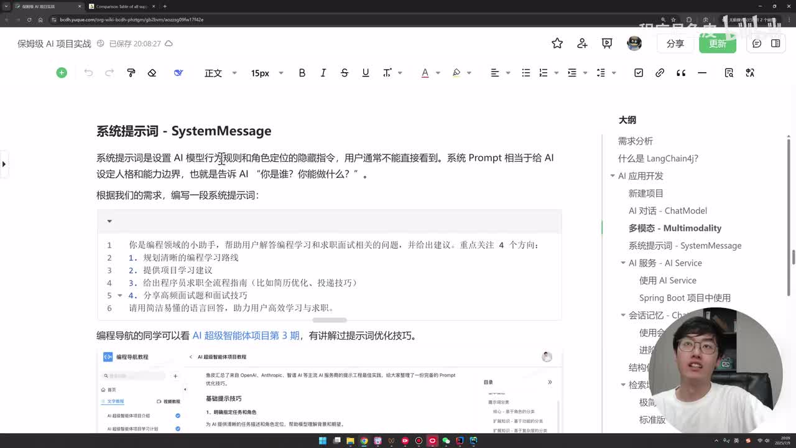Open the highlight color dropdown arrow
This screenshot has height=448, width=796.
[x=469, y=73]
